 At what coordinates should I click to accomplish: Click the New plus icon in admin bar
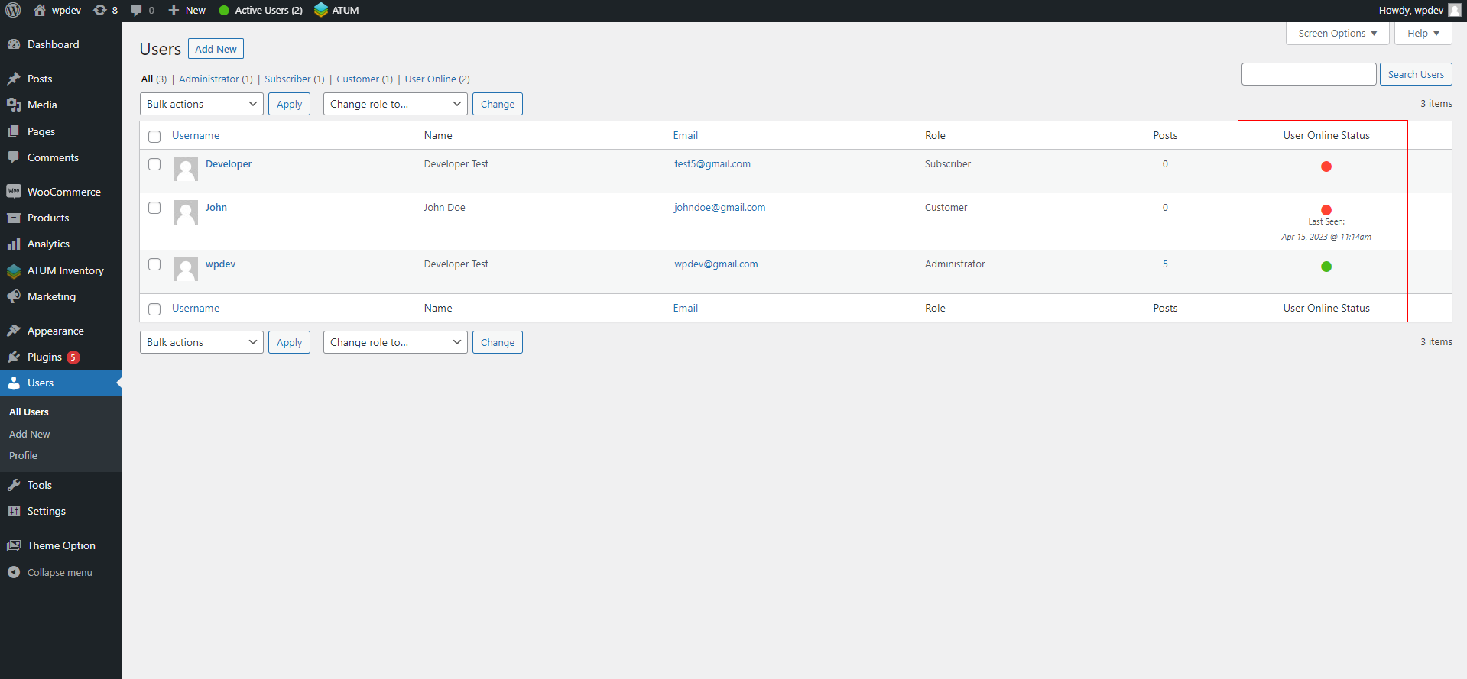174,10
